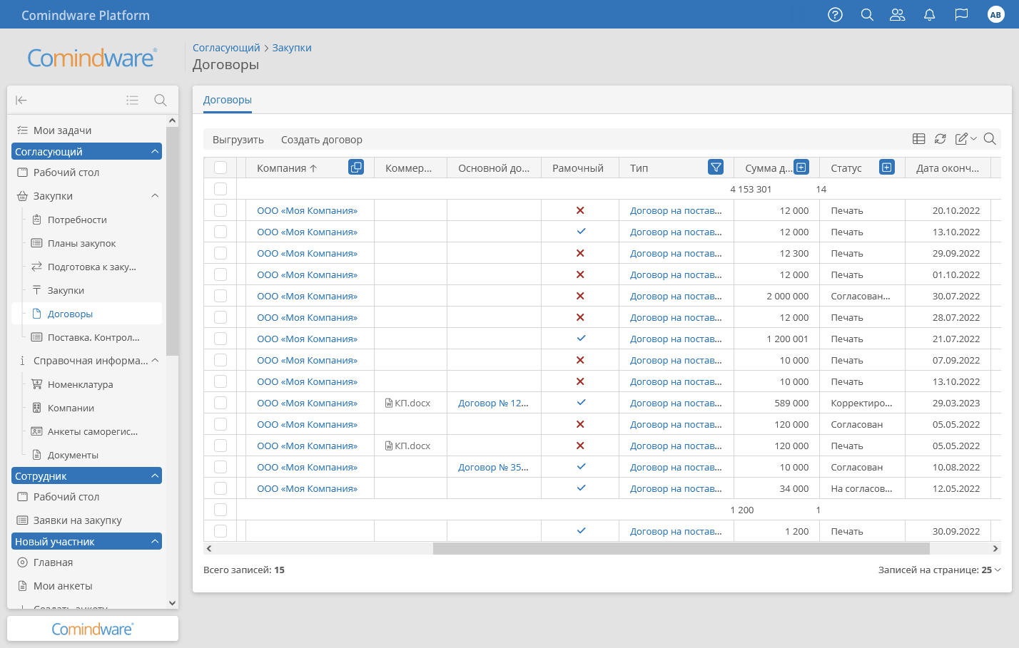Open Поставка. Контроль sidebar item

pos(93,337)
